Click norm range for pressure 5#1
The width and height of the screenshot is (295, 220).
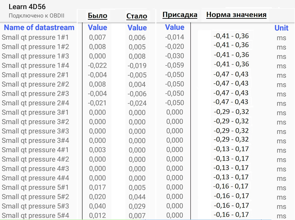click(x=231, y=186)
